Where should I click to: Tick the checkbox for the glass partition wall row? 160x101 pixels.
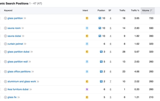click(x=0, y=62)
